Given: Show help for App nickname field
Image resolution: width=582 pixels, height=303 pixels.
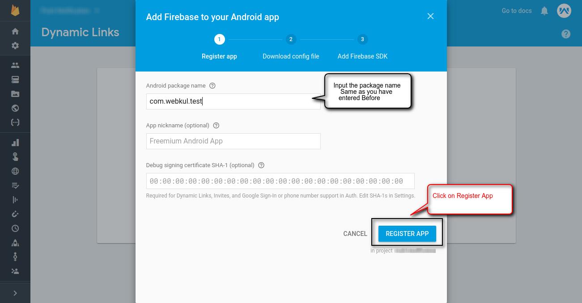Looking at the screenshot, I should (x=217, y=126).
